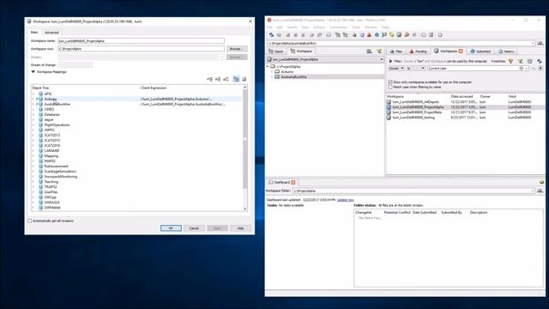Click the last toolbar icon (Cancel operation)
This screenshot has height=309, width=549.
tap(440, 35)
